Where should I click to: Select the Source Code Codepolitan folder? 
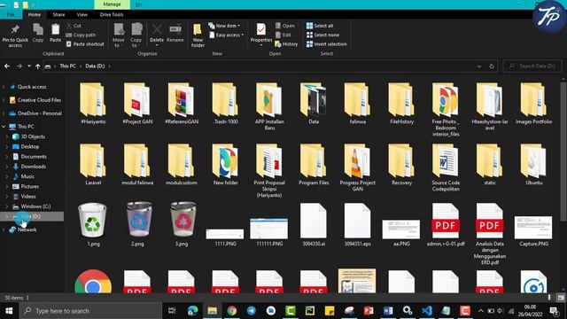pyautogui.click(x=446, y=167)
